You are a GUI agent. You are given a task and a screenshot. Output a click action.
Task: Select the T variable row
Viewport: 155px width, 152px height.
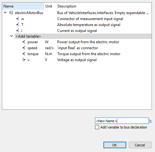click(77, 25)
